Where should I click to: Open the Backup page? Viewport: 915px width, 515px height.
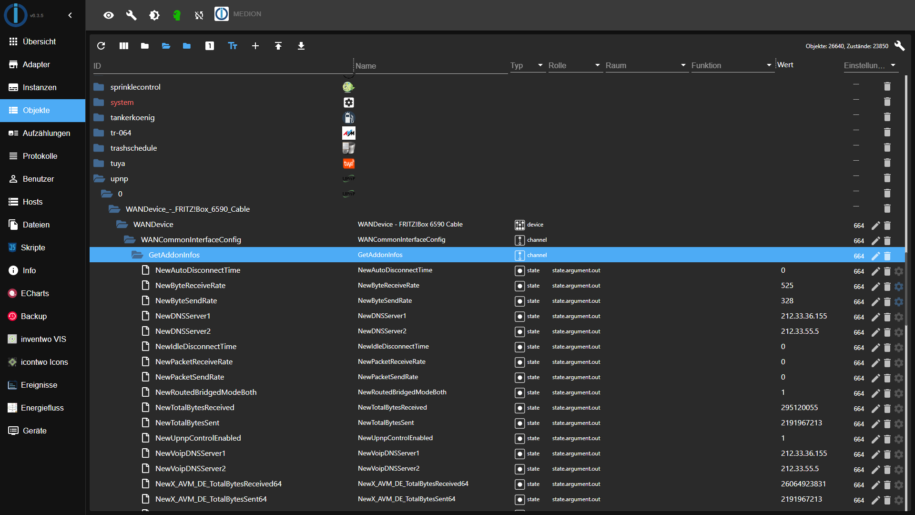point(42,316)
